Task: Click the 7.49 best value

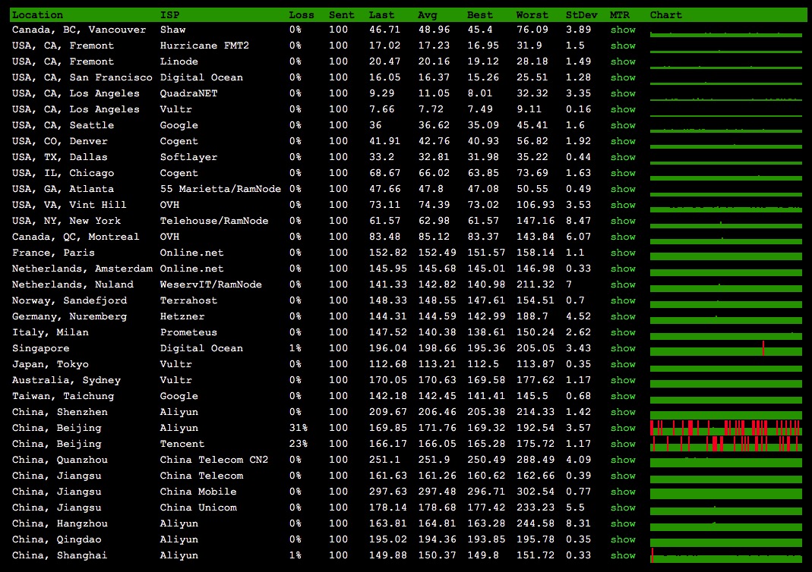Action: tap(480, 110)
